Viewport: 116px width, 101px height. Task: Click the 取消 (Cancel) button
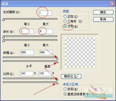tap(103, 19)
